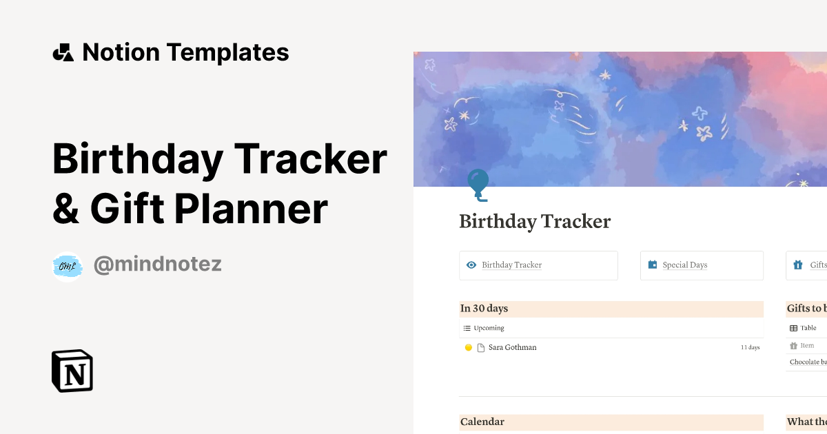Click the blue calendar icon beside Special Days
This screenshot has width=827, height=434.
point(651,265)
